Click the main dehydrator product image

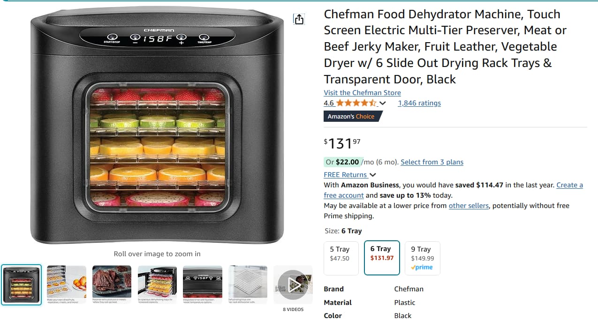click(x=157, y=126)
